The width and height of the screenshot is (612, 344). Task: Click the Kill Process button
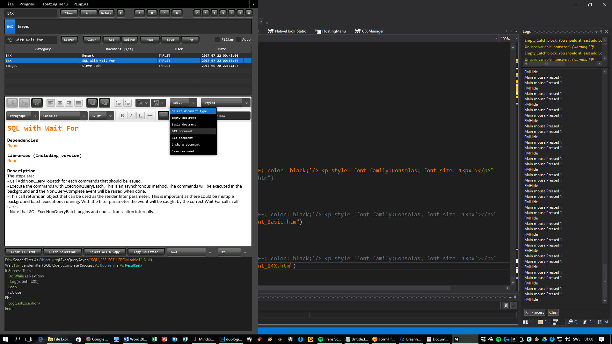(x=535, y=312)
